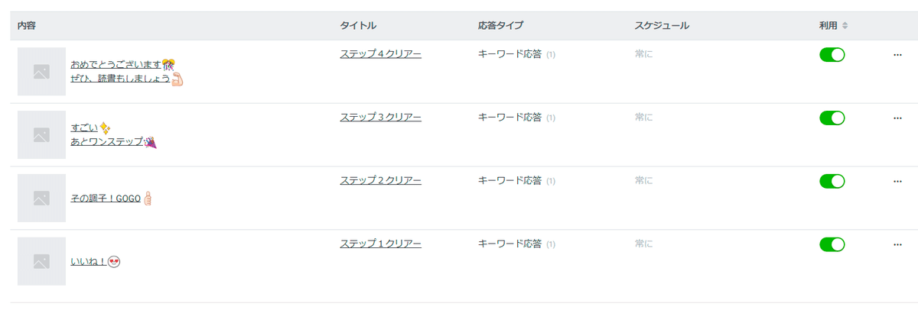Open the ステップ４クリアー title link

[380, 54]
